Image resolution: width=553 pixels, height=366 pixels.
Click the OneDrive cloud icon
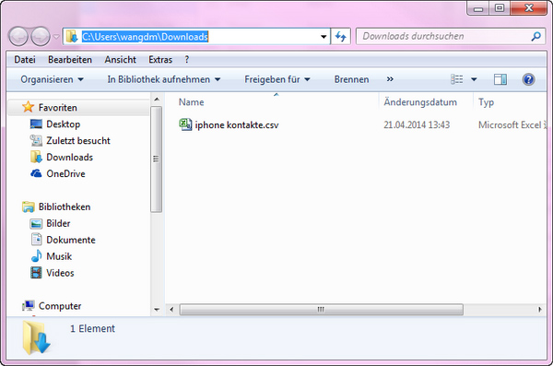click(36, 173)
